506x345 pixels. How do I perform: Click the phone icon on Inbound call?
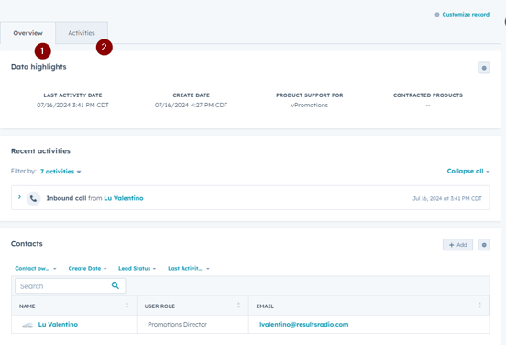33,198
